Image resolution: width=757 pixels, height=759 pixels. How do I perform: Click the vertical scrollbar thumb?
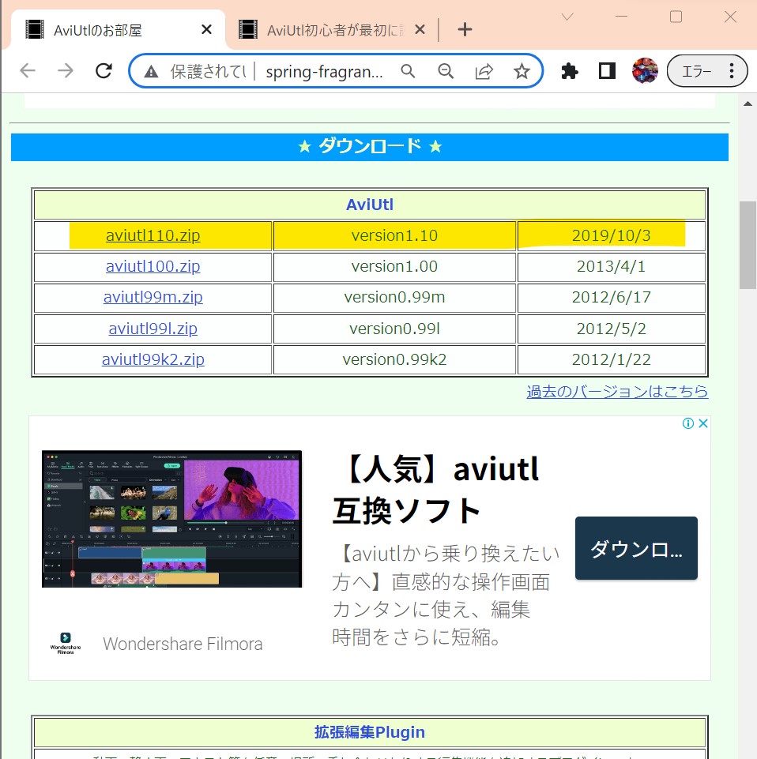[x=748, y=245]
